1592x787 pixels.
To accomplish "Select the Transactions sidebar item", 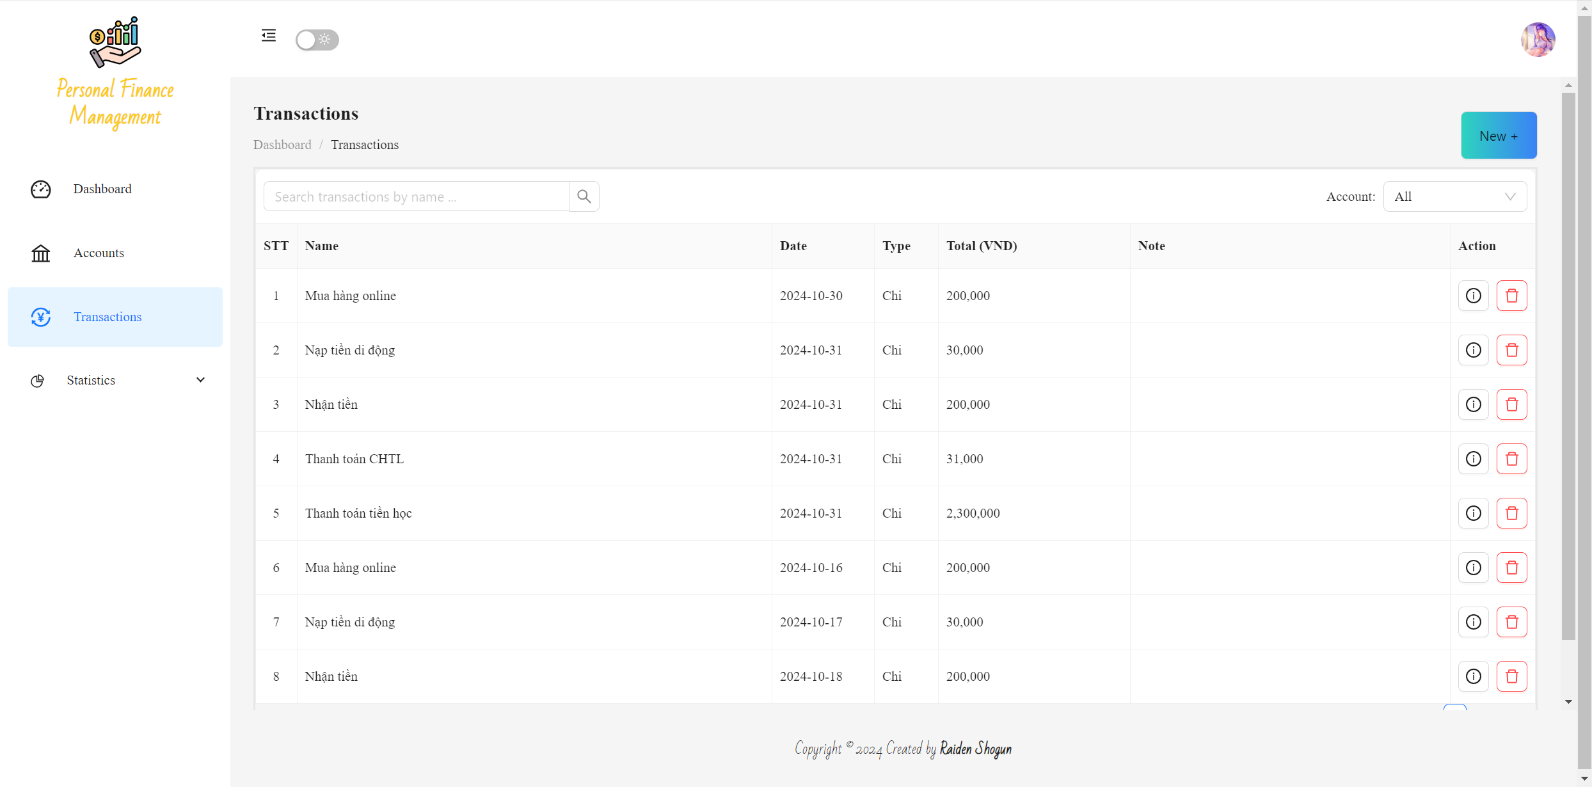I will (x=107, y=317).
